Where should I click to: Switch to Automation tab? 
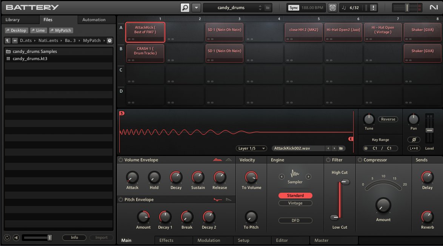[x=94, y=20]
